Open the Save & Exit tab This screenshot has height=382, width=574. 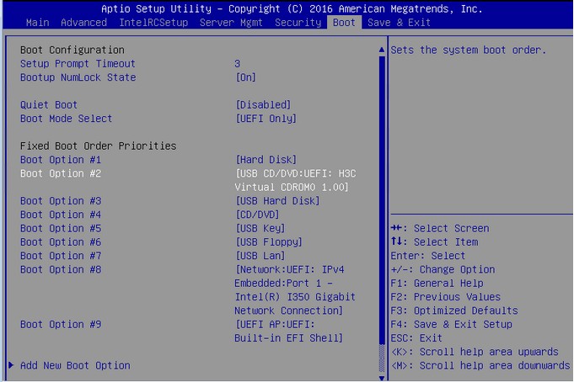tap(399, 23)
